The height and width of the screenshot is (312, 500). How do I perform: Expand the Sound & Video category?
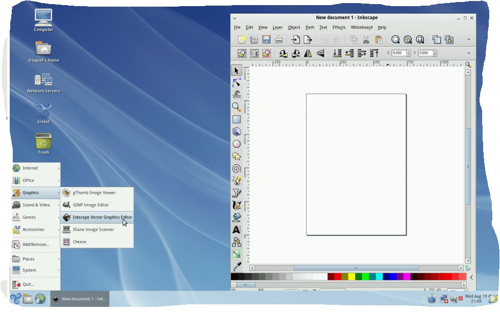(x=36, y=205)
